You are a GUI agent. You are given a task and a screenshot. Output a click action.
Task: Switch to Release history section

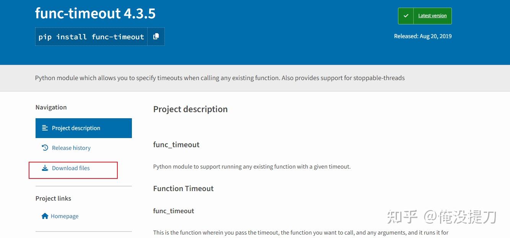tap(71, 148)
